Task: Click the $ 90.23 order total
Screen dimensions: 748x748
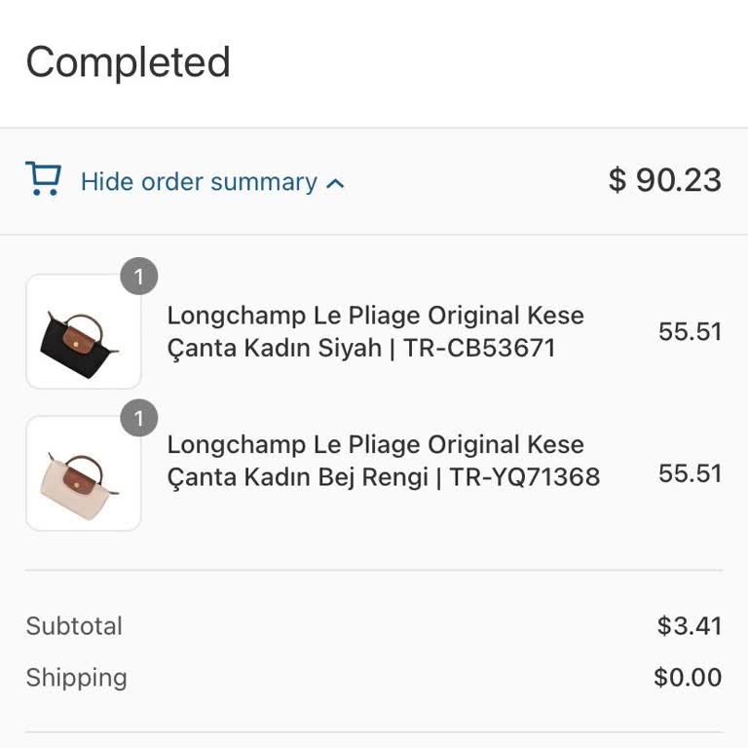Action: click(665, 180)
